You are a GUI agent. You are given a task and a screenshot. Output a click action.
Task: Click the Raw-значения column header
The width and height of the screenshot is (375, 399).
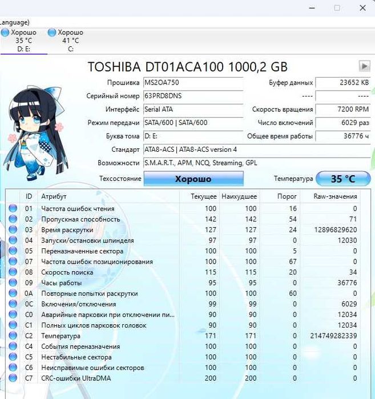point(330,196)
